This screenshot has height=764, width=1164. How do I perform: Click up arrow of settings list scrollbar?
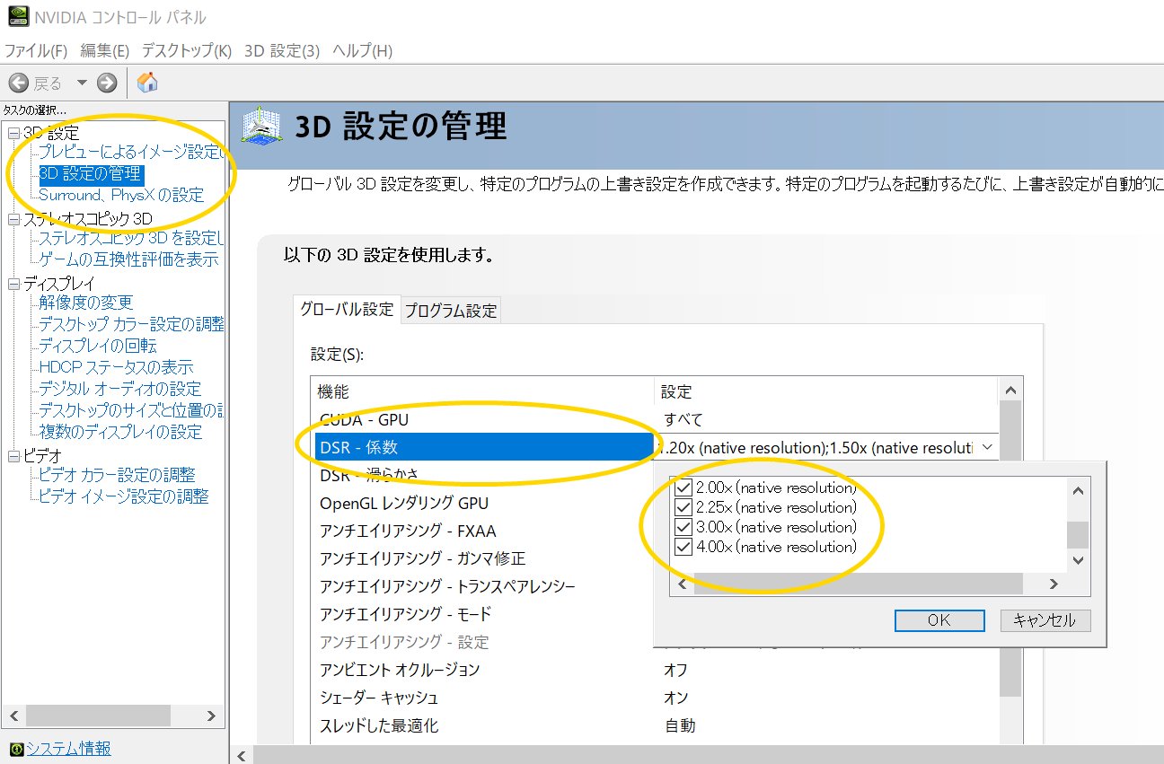click(1010, 391)
